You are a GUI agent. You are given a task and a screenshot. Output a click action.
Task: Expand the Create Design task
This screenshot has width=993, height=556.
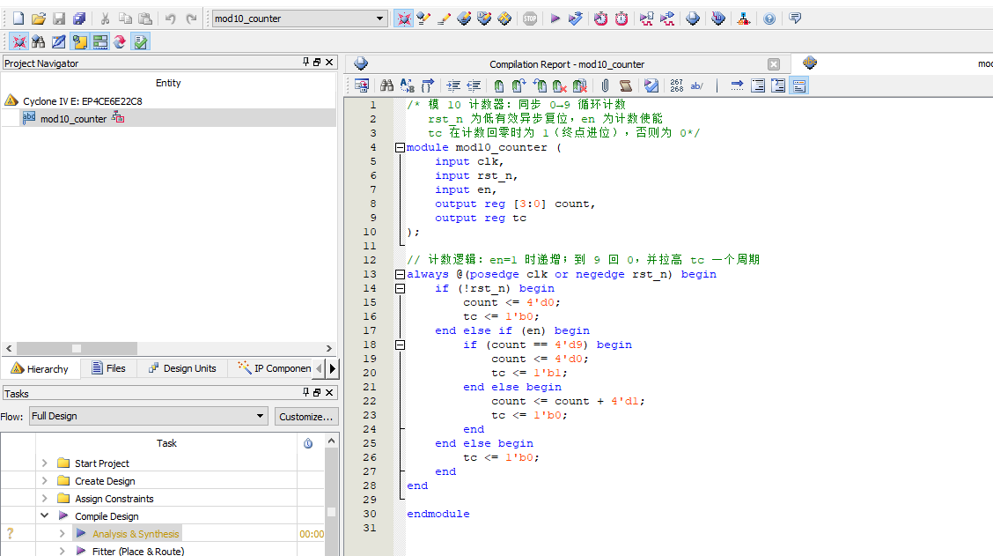coord(44,480)
